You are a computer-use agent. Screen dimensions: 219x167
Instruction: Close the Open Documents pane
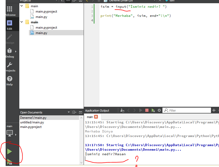tap(81, 112)
